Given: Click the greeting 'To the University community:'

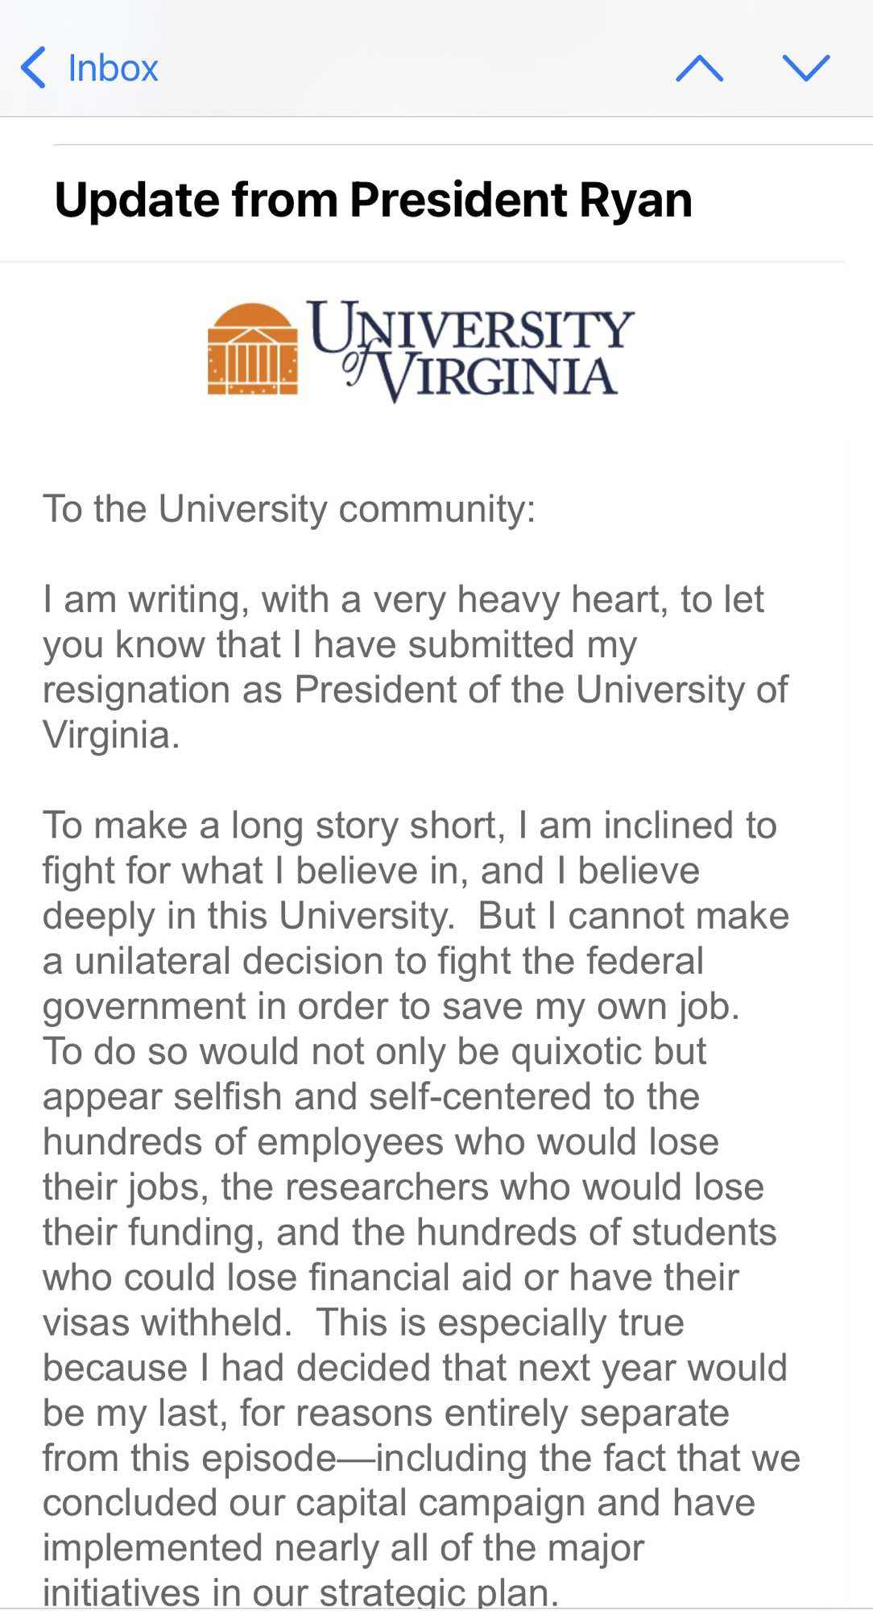Looking at the screenshot, I should [x=288, y=509].
